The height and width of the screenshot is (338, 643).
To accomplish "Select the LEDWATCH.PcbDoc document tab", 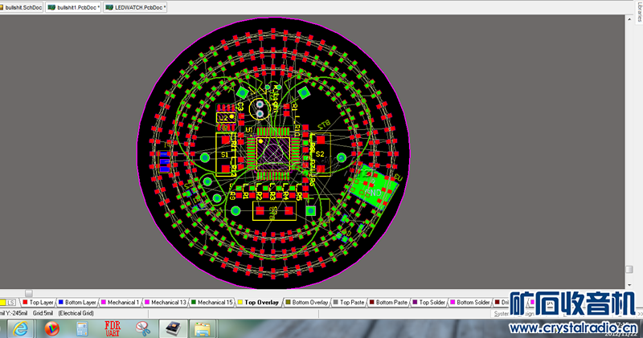I will [137, 6].
